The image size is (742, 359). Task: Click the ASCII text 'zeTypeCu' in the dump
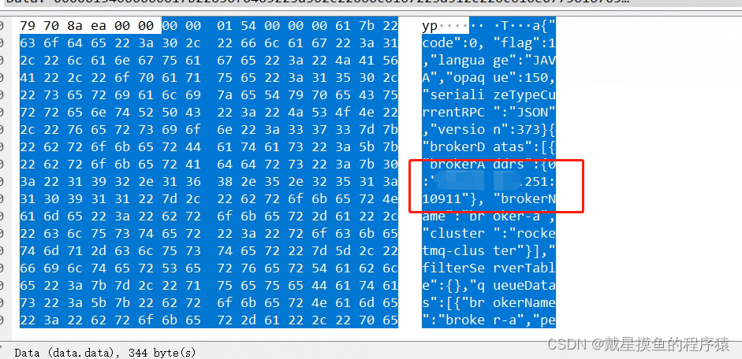pos(524,95)
